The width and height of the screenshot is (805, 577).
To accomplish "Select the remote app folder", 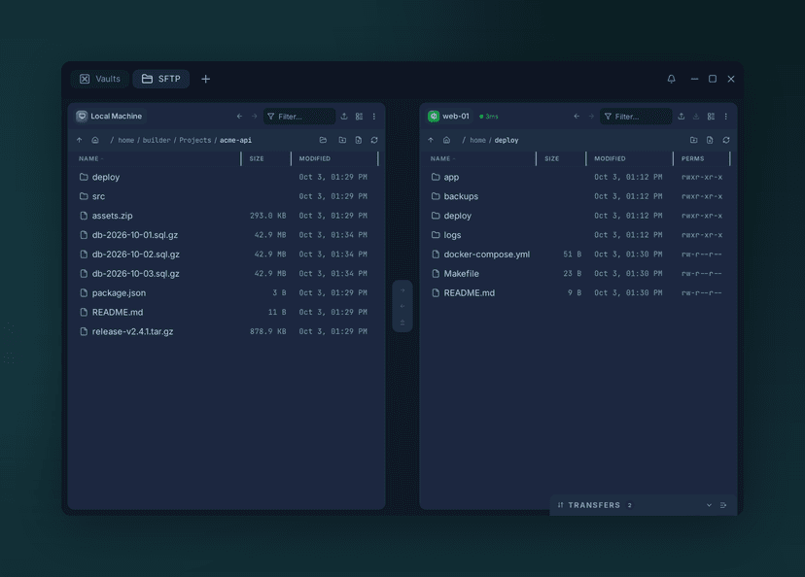I will [578, 177].
